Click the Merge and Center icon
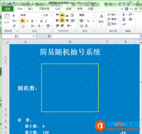 point(72,21)
